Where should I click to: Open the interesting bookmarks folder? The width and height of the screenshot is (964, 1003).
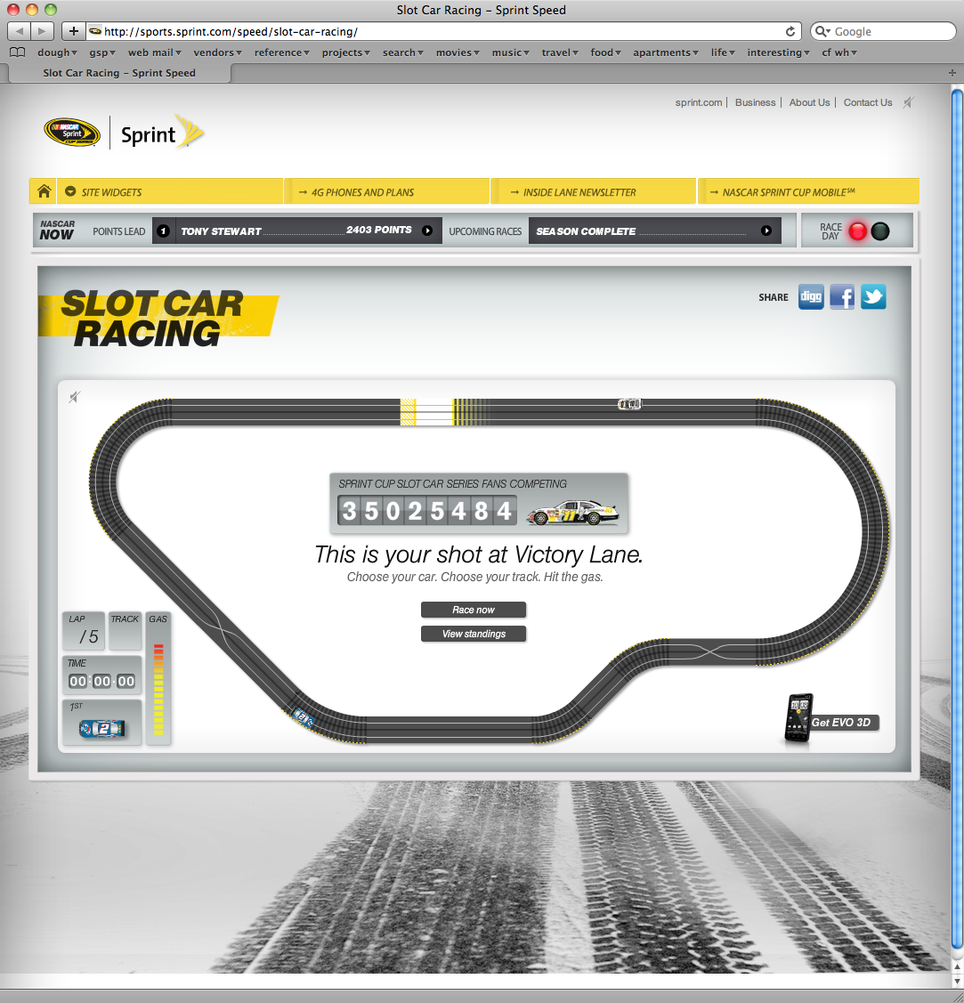point(778,53)
